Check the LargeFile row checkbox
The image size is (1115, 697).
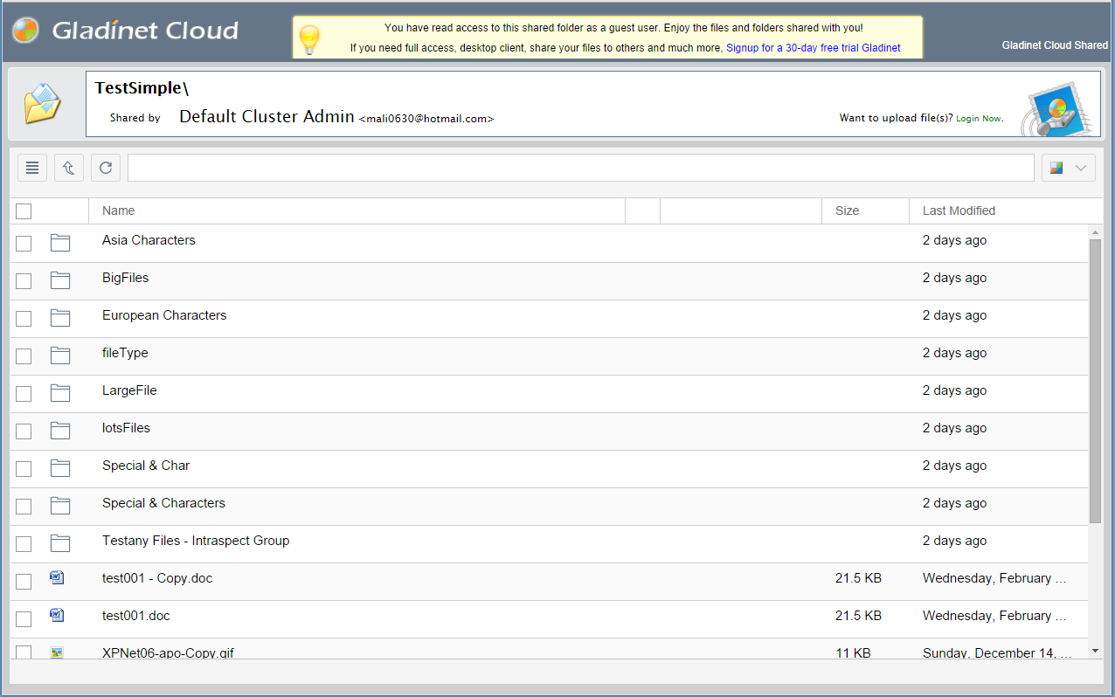coord(24,394)
